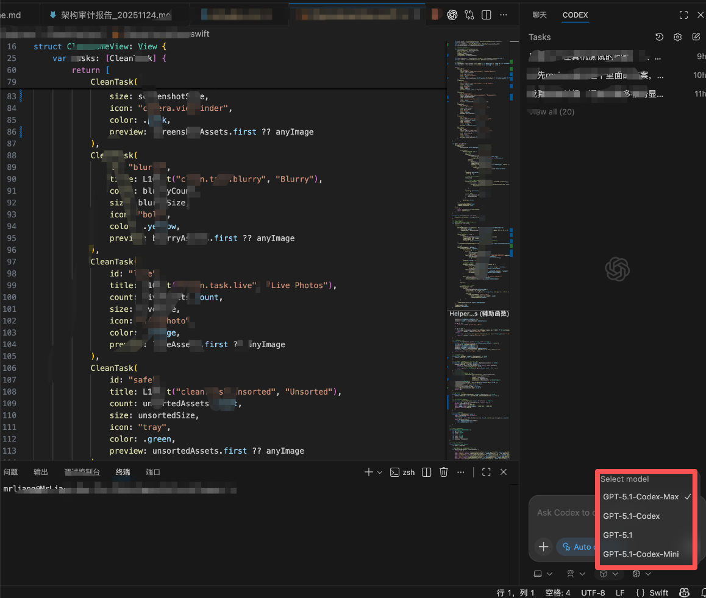Start a new Codex task with the compose icon
Screen dimensions: 706x598
[x=696, y=37]
